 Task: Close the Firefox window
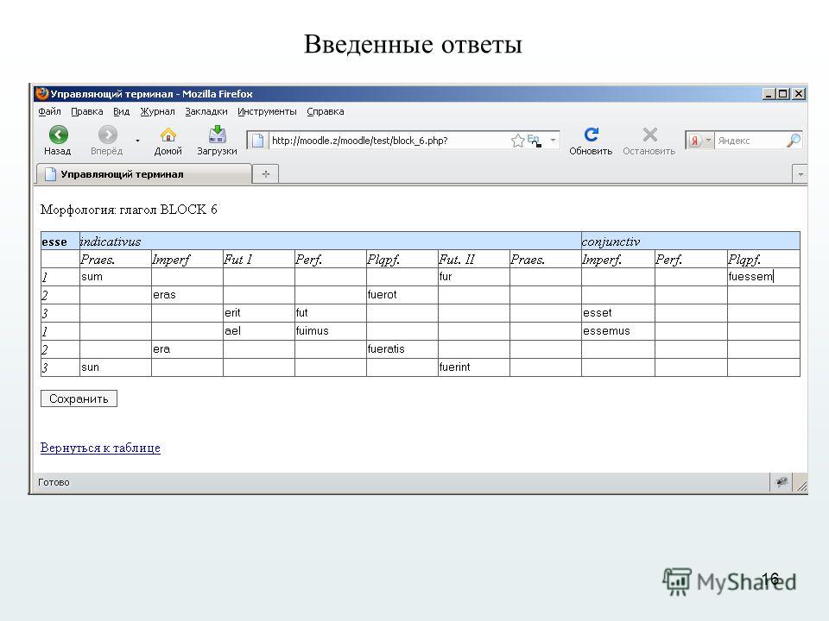799,94
